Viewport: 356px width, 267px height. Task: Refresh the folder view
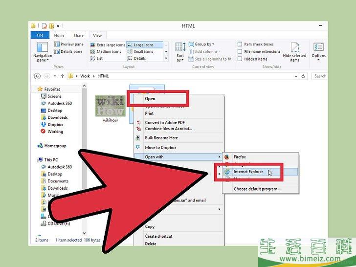[303, 76]
